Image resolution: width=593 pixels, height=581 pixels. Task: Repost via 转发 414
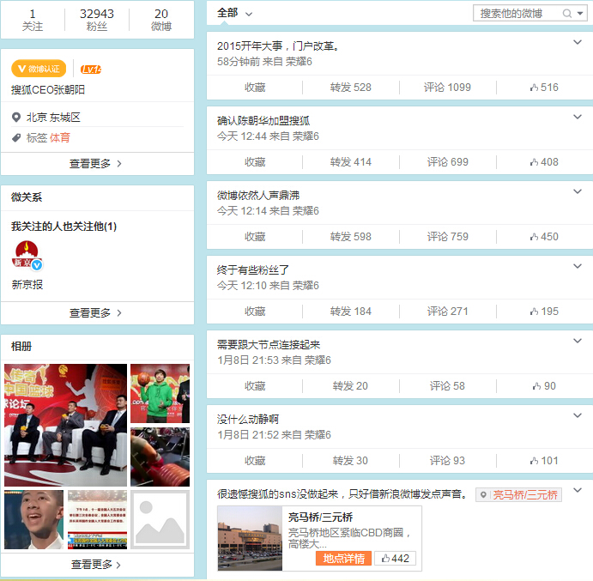tap(351, 162)
